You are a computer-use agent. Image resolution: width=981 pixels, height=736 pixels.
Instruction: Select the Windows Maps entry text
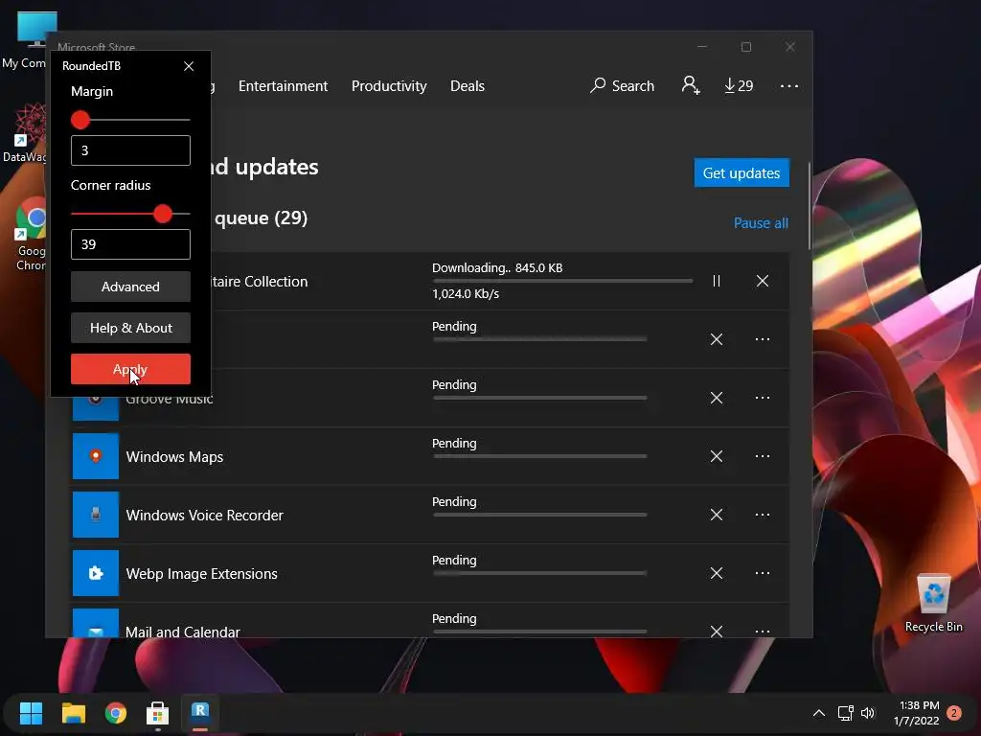[174, 457]
